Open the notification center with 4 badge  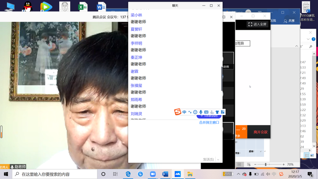pos(310,174)
